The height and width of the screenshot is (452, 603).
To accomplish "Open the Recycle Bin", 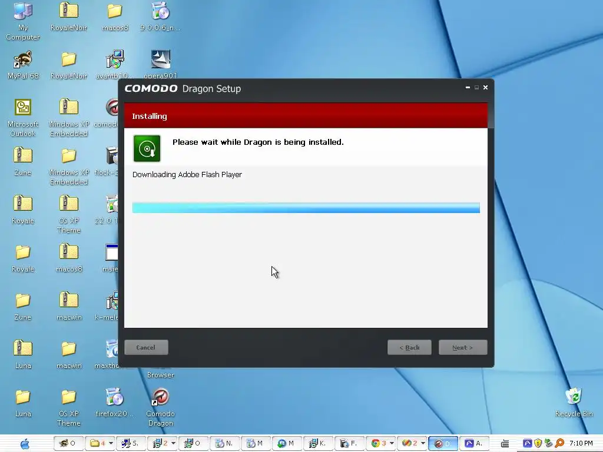I will tap(574, 403).
